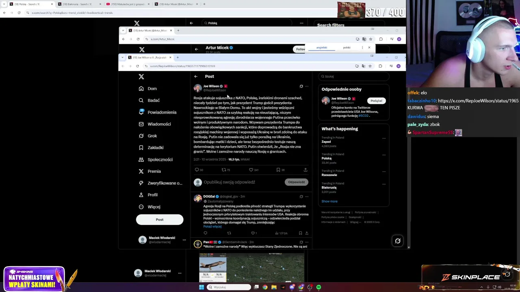Open Badać explore page
The width and height of the screenshot is (520, 292).
[x=149, y=100]
